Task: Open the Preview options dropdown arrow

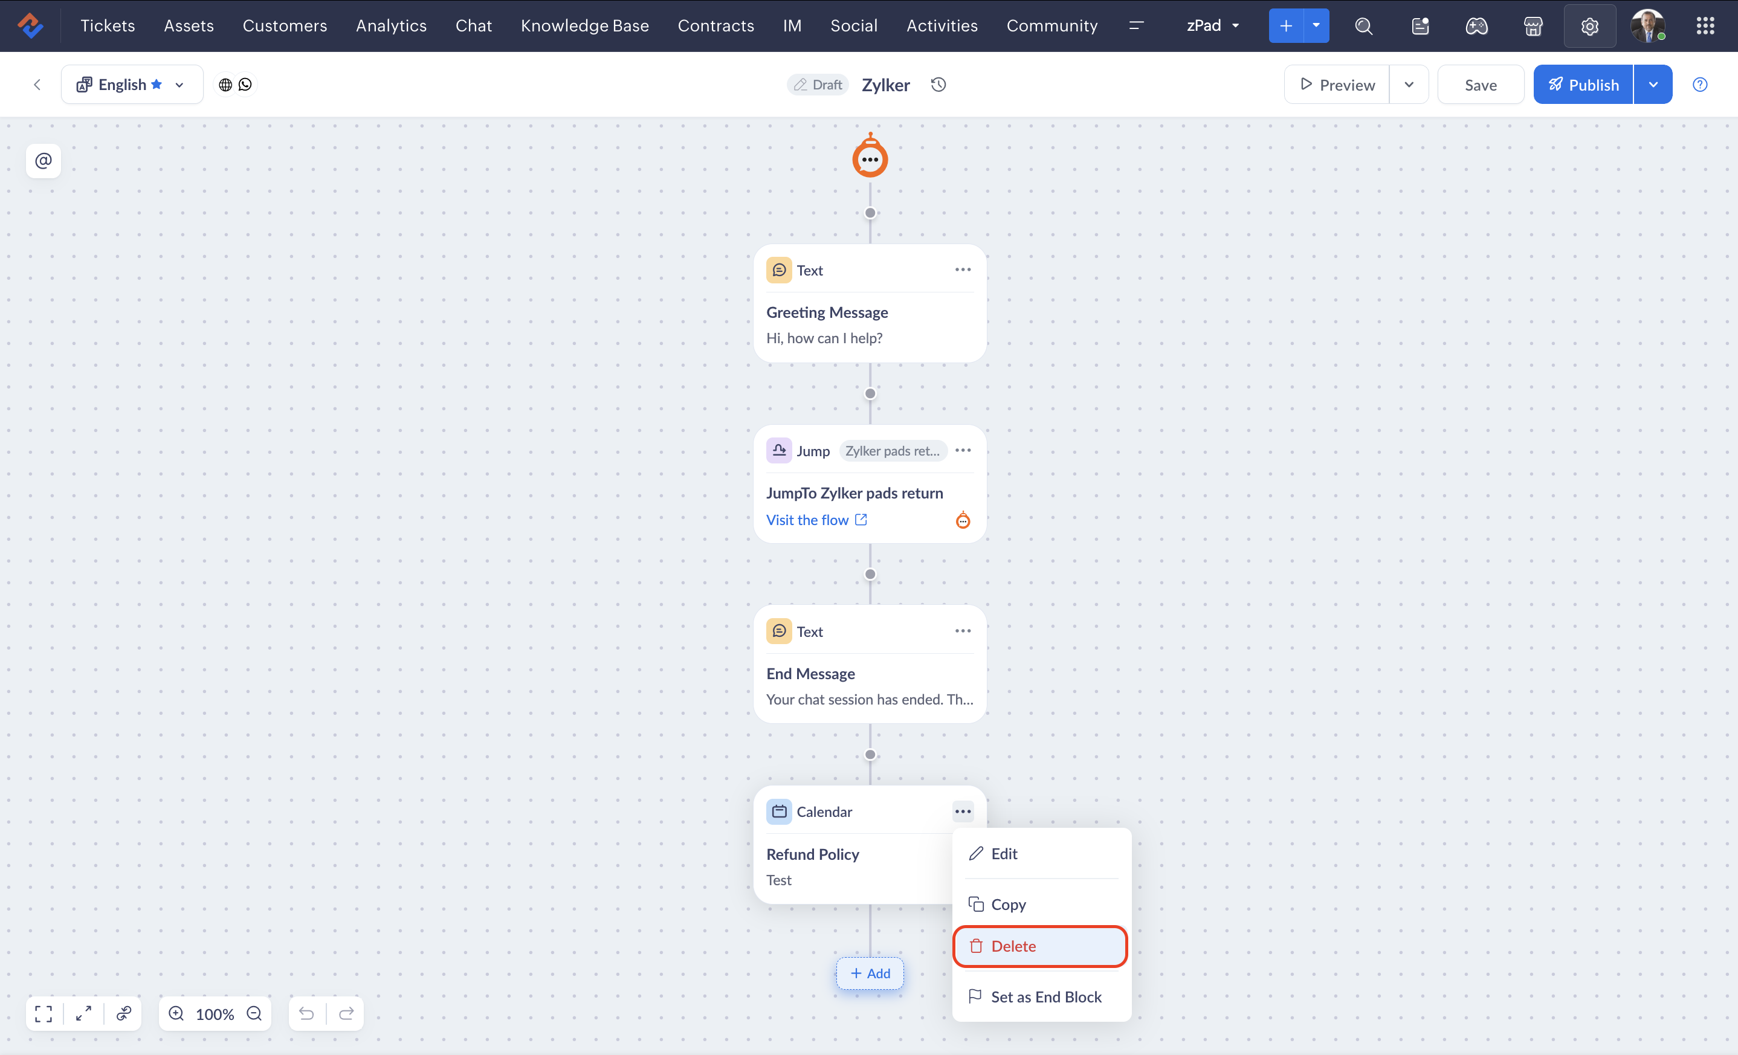Action: click(x=1409, y=85)
